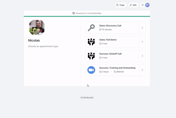
Task: Click the Full Demo meeting icon
Action: [x=91, y=42]
